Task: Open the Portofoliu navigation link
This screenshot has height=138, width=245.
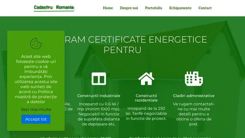Action: pos(154,8)
